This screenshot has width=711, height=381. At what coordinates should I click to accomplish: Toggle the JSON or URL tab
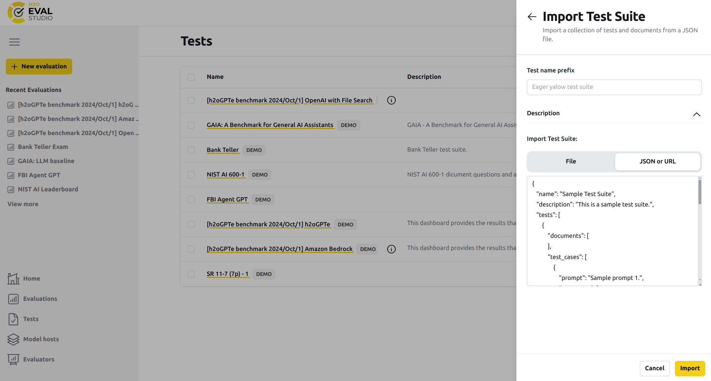(657, 161)
